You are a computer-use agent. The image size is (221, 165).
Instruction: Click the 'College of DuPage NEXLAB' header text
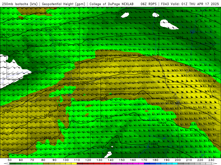[112, 4]
